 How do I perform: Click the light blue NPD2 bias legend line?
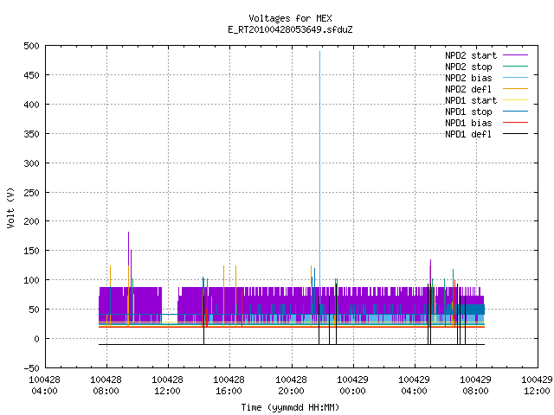516,78
